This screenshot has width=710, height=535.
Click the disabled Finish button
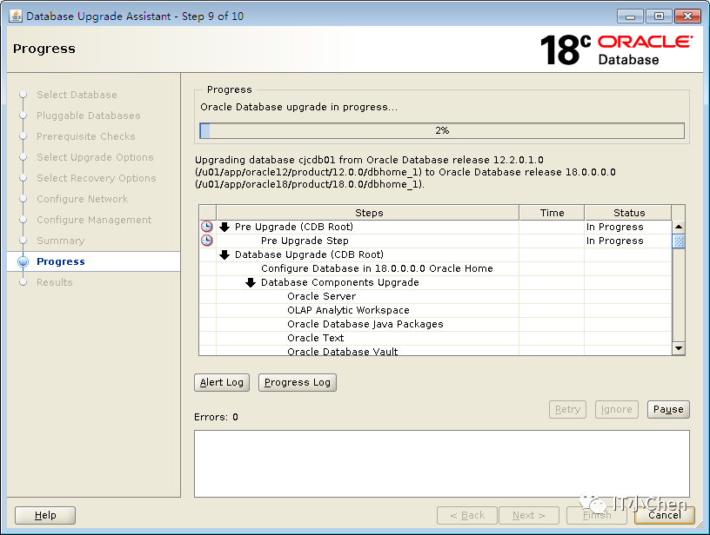(597, 515)
